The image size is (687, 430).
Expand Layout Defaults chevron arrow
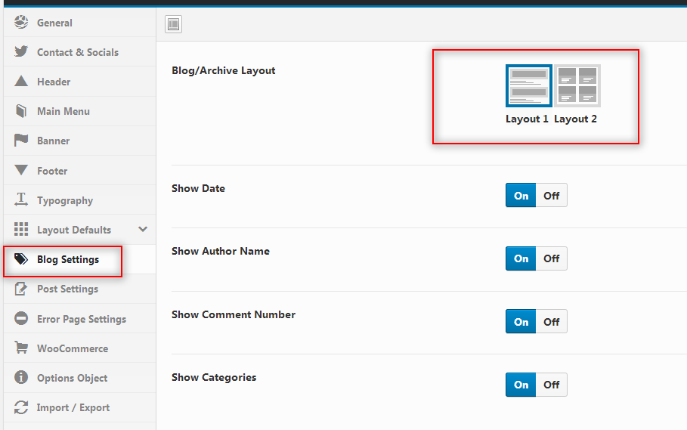(x=143, y=229)
